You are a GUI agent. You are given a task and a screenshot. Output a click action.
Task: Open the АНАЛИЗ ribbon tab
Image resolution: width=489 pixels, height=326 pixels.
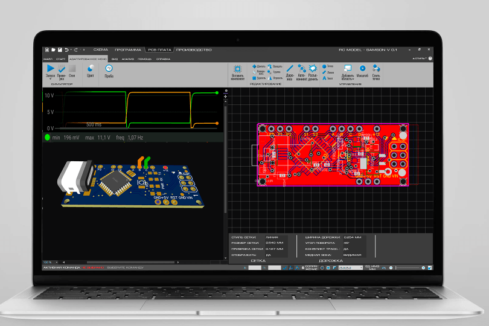click(128, 59)
